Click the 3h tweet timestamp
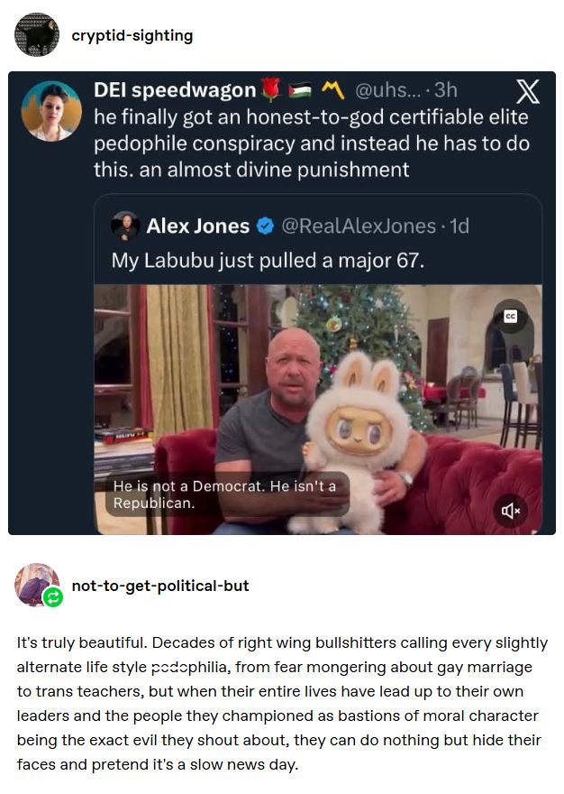The height and width of the screenshot is (794, 564). tap(445, 90)
